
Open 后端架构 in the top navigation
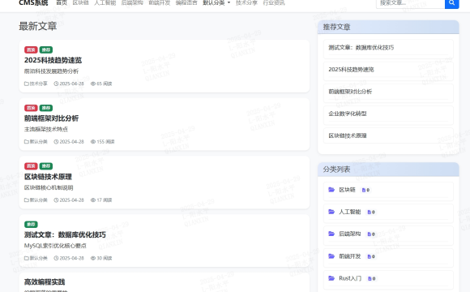tap(132, 2)
